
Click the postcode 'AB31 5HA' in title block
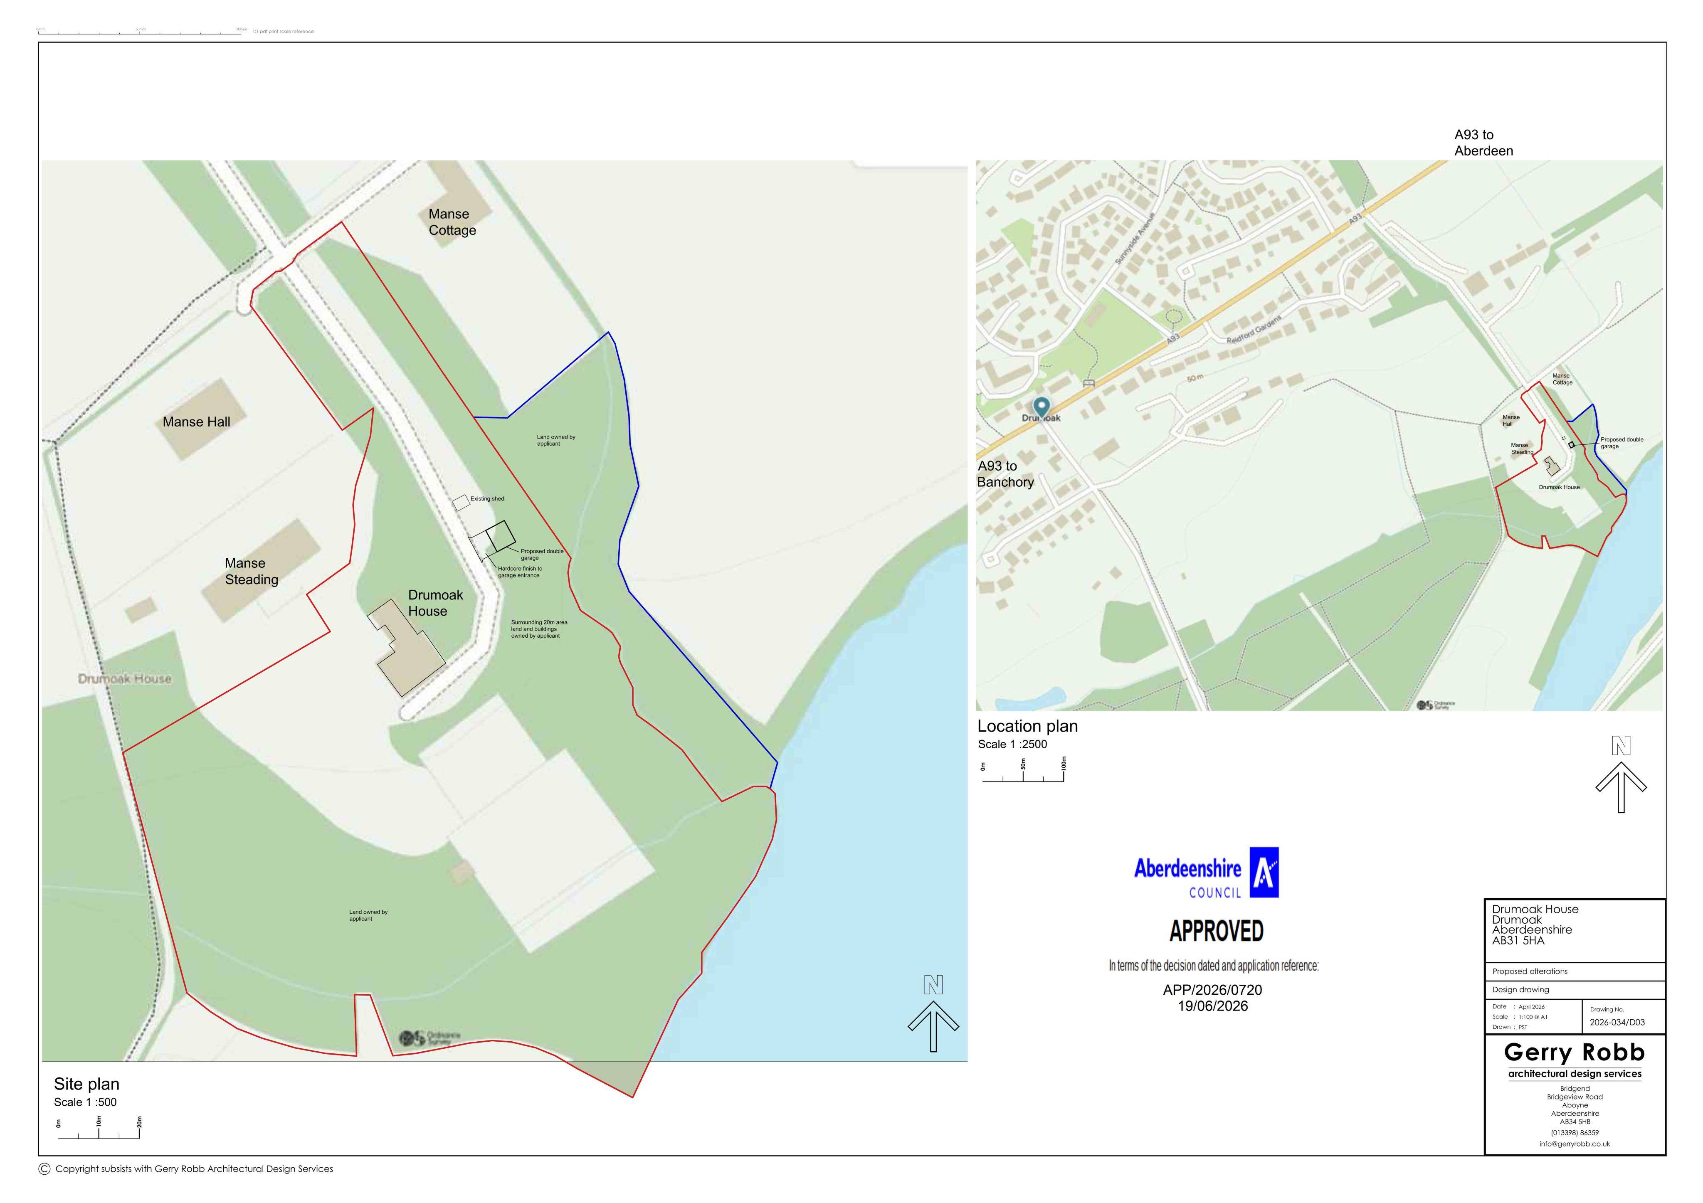[1518, 940]
